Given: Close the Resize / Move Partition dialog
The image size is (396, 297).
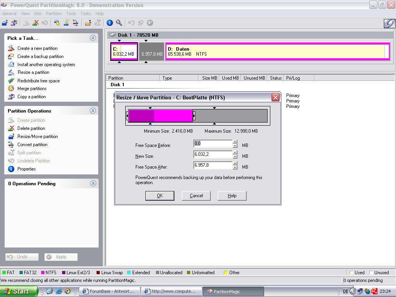Looking at the screenshot, I should pyautogui.click(x=275, y=97).
